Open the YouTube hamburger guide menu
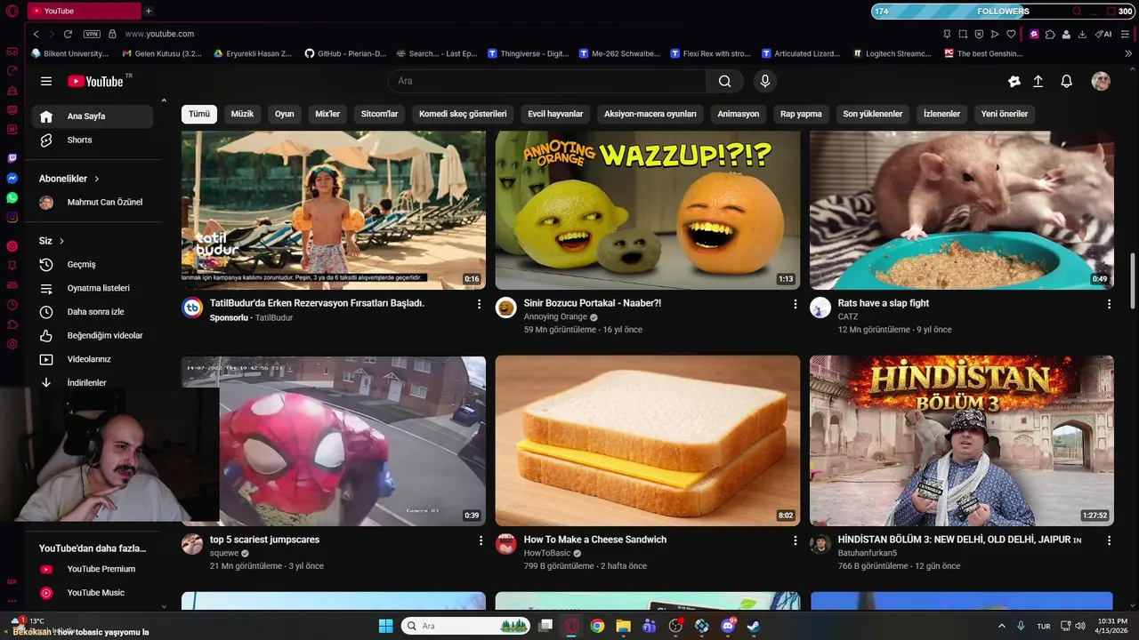Viewport: 1139px width, 640px height. 46,81
